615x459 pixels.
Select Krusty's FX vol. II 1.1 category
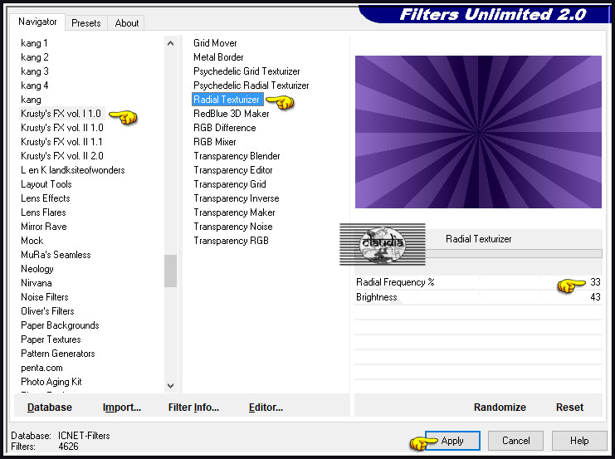point(61,142)
